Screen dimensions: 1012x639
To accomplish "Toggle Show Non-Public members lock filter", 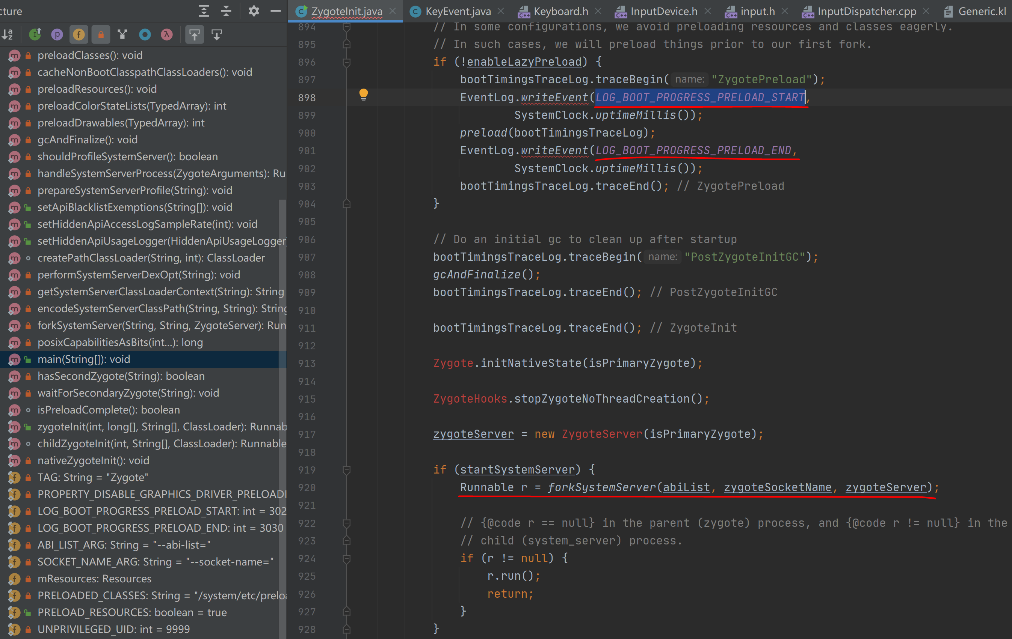I will coord(101,35).
